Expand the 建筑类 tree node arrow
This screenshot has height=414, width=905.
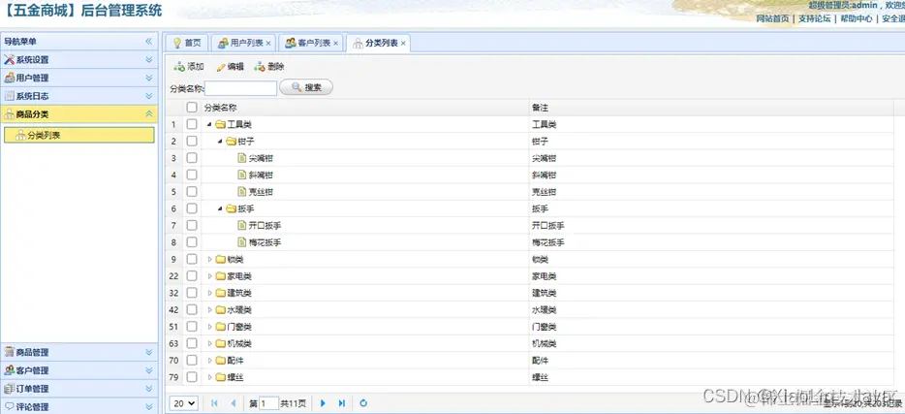point(209,293)
